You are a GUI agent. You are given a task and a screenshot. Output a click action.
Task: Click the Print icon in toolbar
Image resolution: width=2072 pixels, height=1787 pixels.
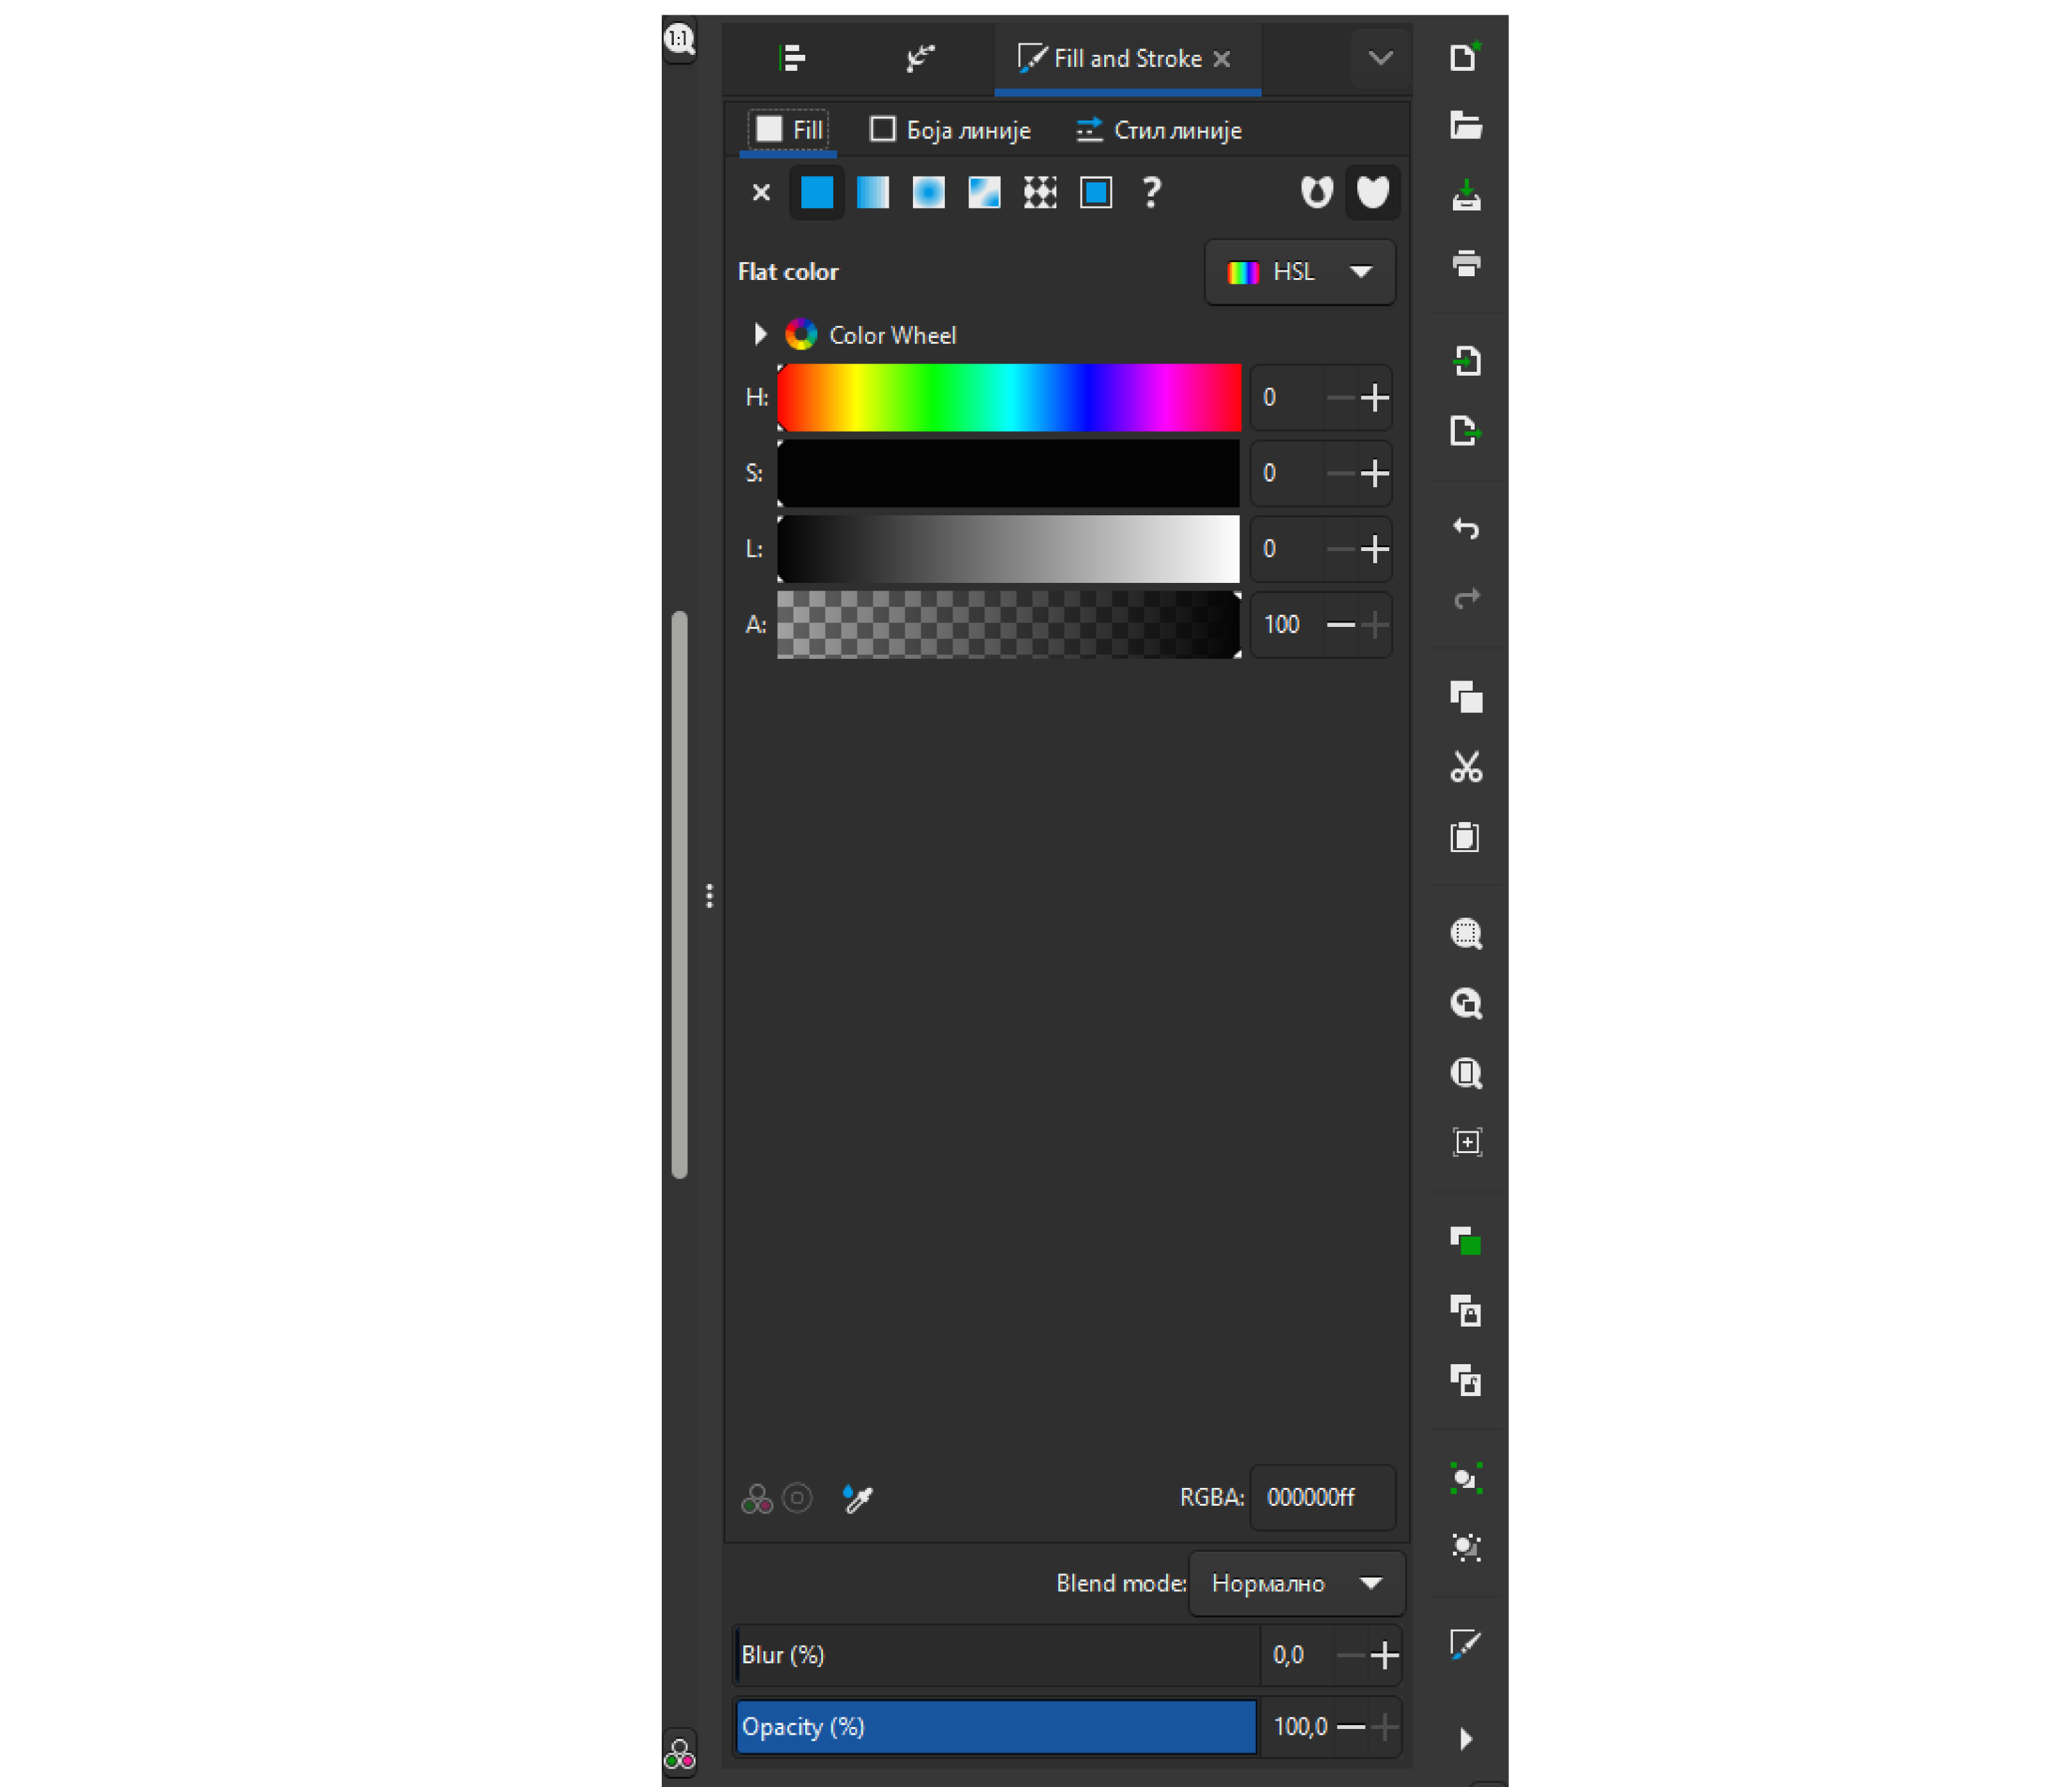(x=1466, y=263)
